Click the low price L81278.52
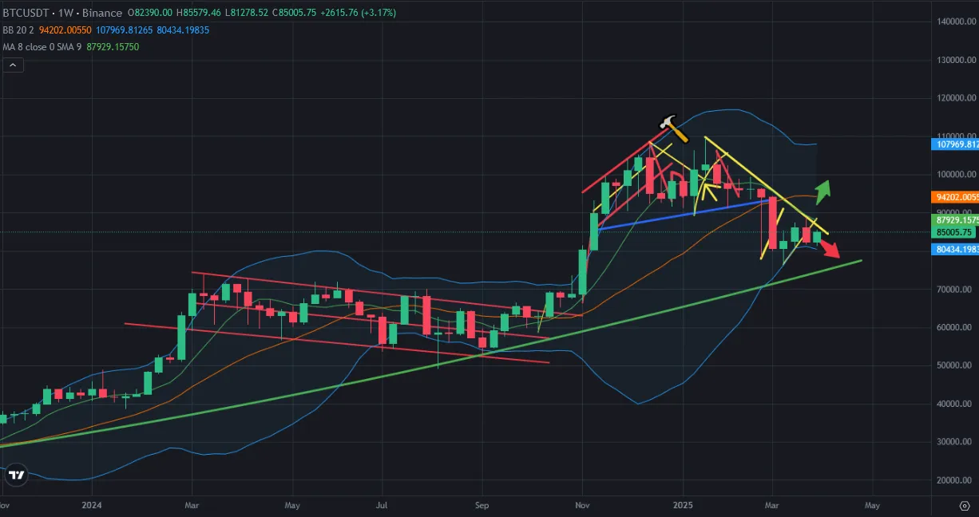 click(x=248, y=13)
